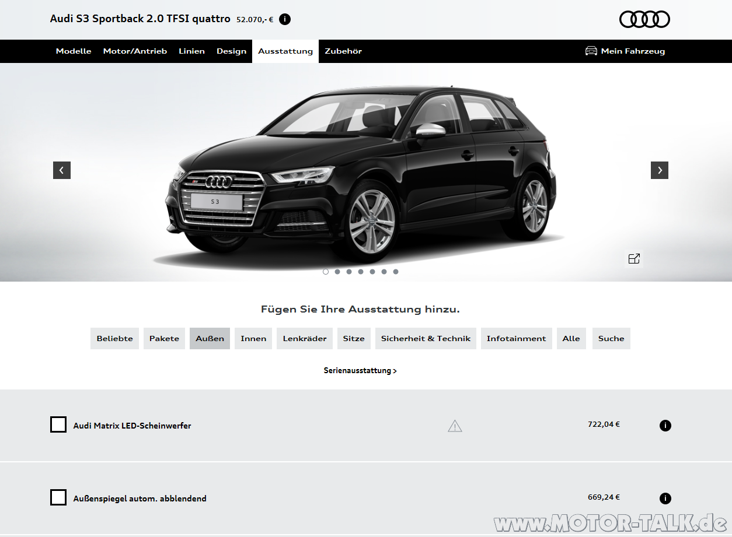Switch to the Ausstattung tab
Screen dimensions: 732x537
[285, 51]
